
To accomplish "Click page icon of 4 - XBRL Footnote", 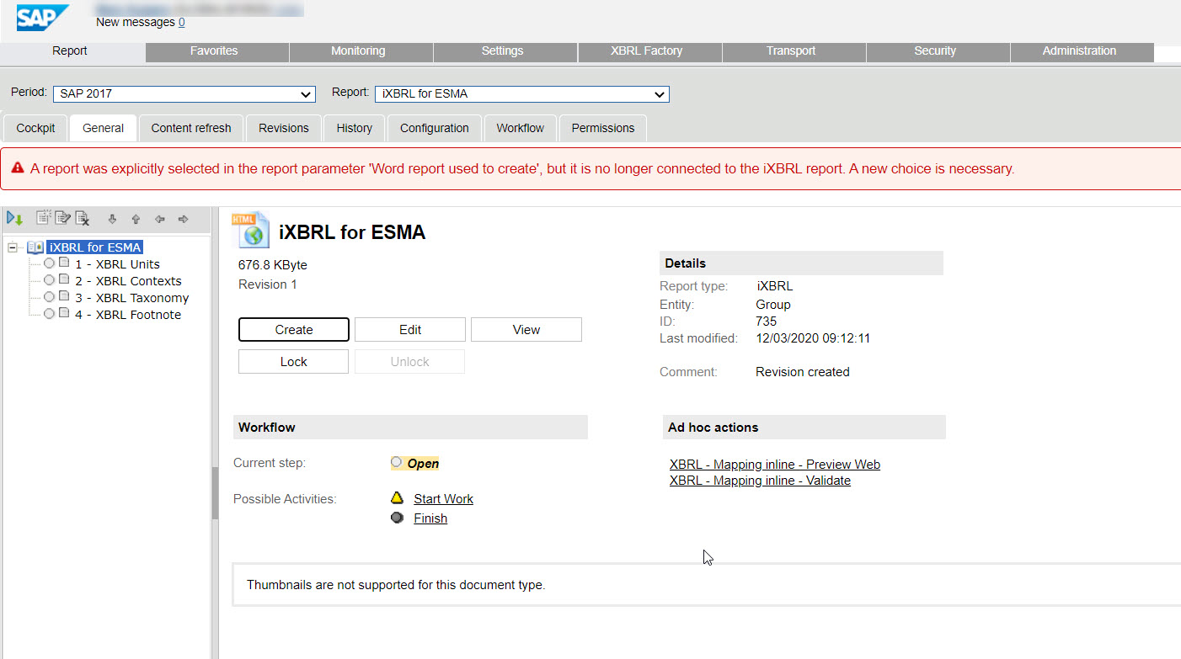I will pyautogui.click(x=65, y=314).
